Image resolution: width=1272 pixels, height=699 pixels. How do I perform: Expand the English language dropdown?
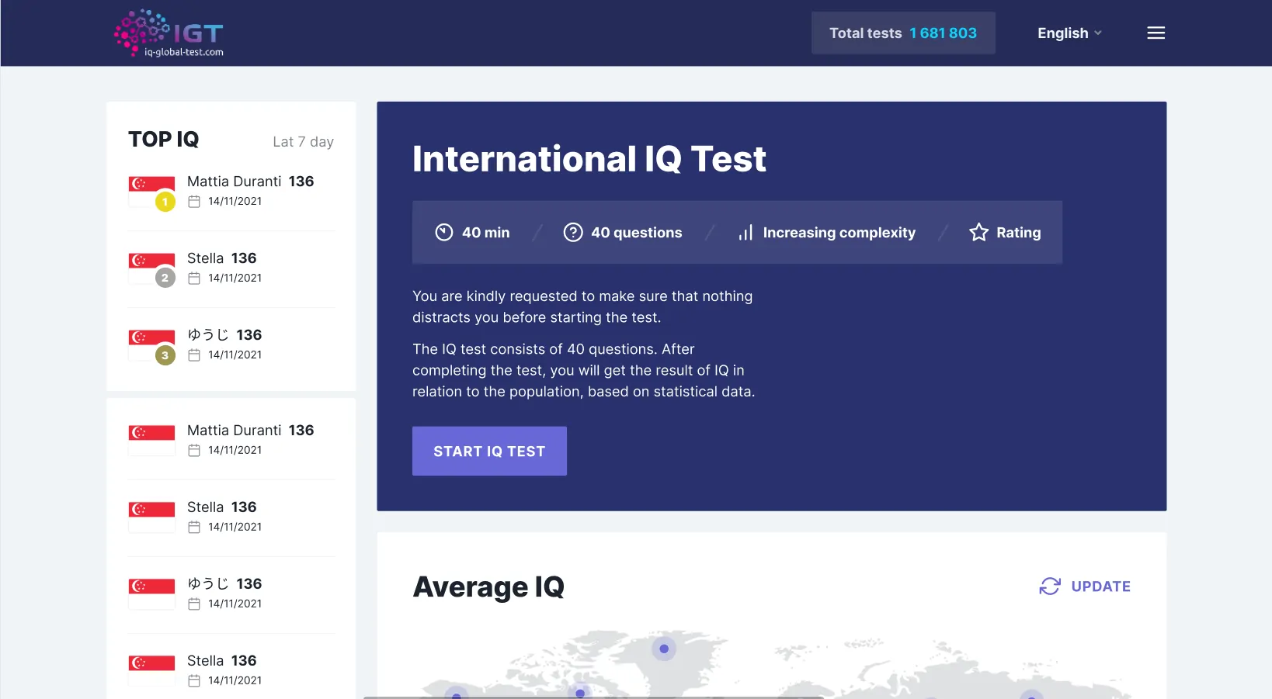tap(1069, 33)
